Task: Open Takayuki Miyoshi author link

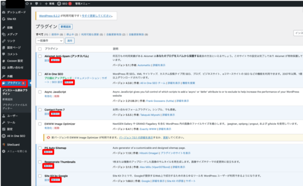Action: coord(150,115)
